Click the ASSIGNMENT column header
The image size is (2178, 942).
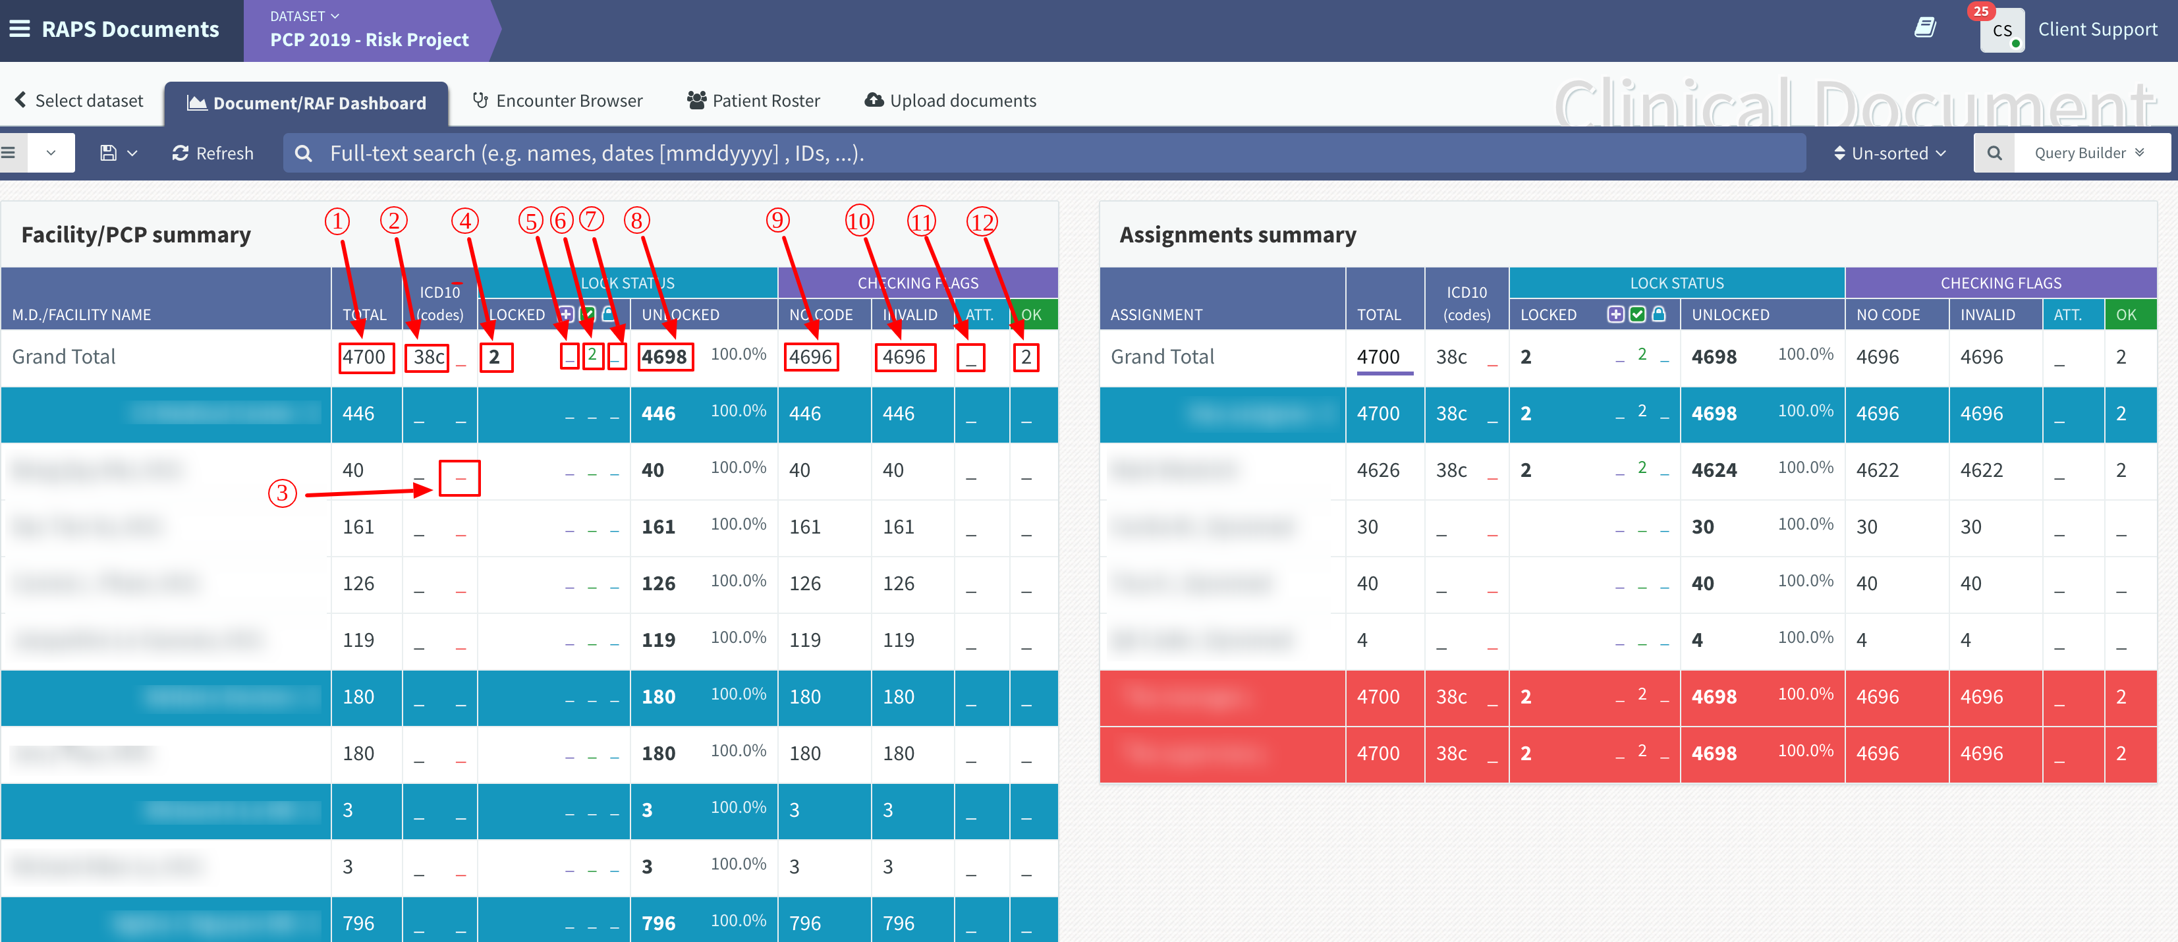(x=1156, y=315)
